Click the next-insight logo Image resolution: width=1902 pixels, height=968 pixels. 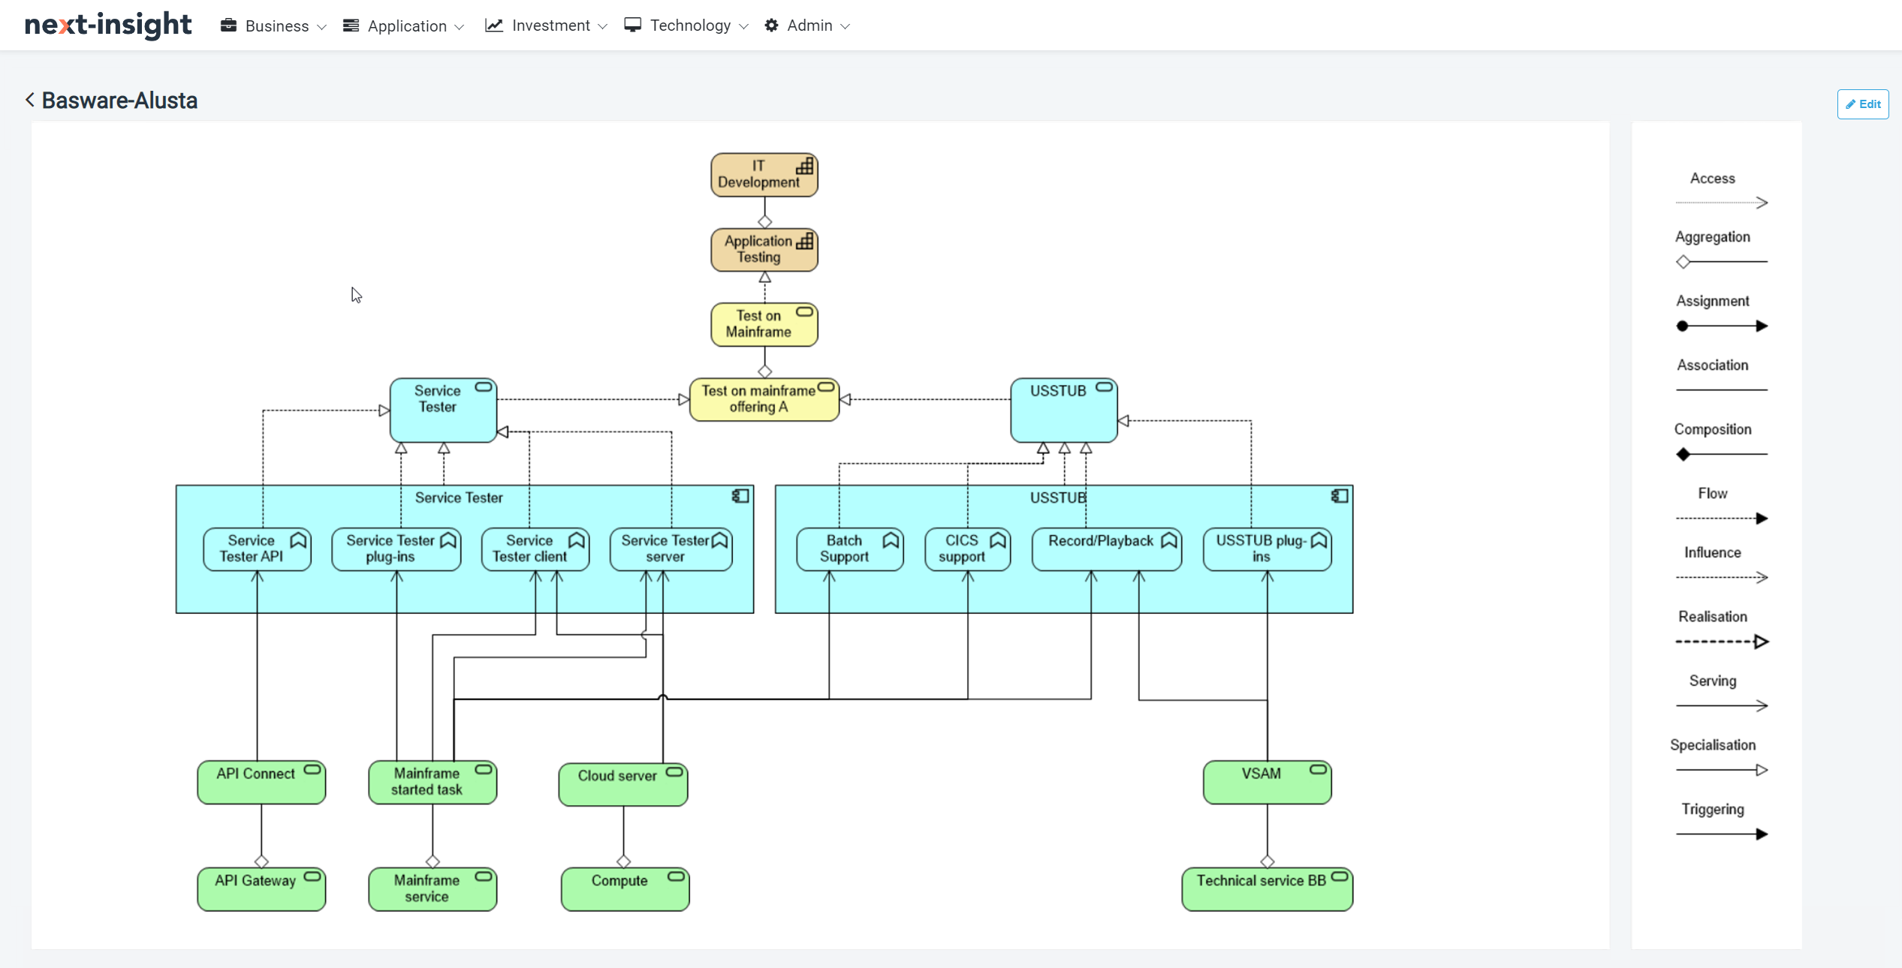(x=108, y=25)
